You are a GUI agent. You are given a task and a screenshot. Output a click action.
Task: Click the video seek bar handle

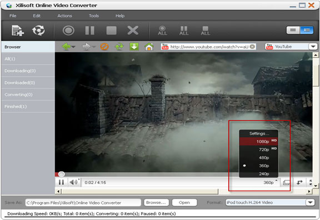(62, 174)
